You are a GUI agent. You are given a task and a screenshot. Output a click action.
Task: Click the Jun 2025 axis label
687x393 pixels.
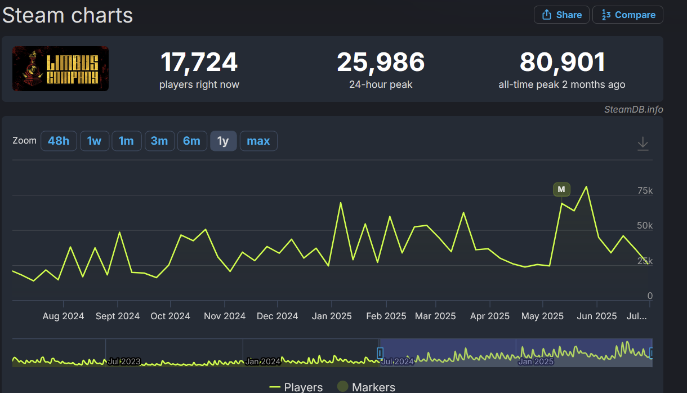(597, 316)
